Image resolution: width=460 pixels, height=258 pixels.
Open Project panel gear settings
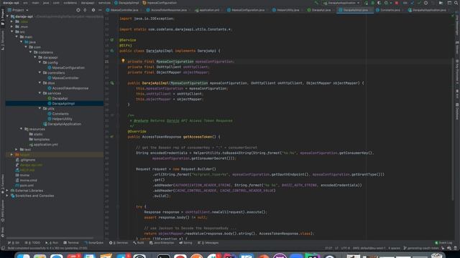(93, 10)
